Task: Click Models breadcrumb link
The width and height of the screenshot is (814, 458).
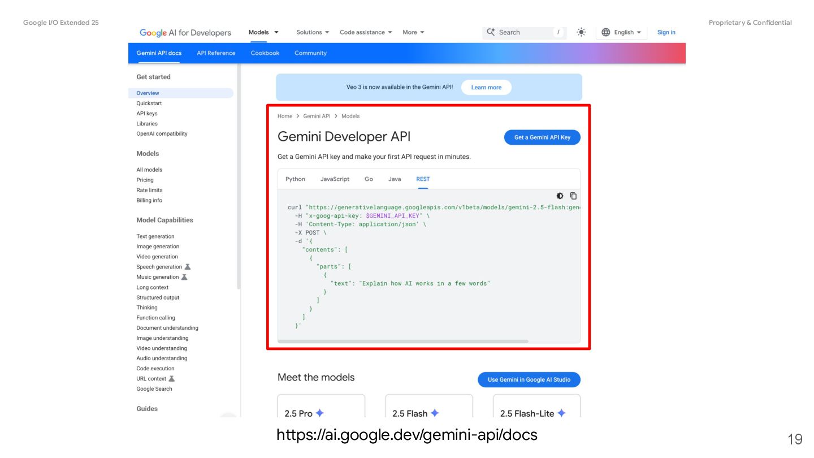Action: pyautogui.click(x=350, y=116)
